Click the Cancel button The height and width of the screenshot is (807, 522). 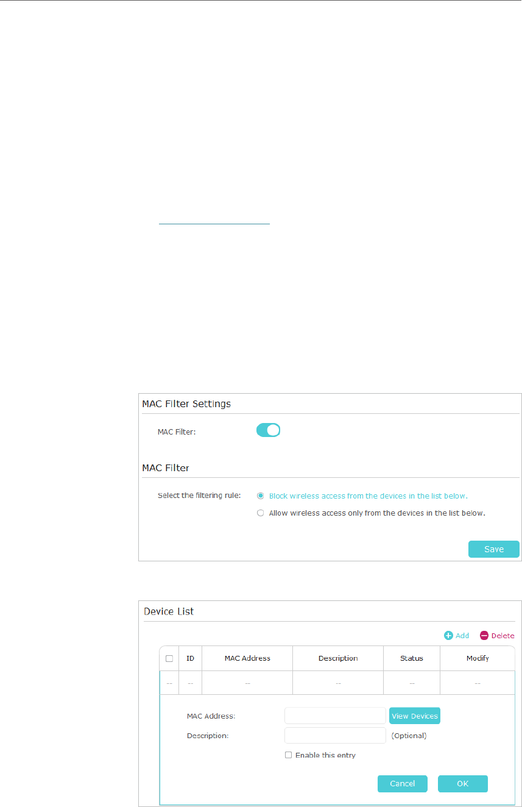pos(403,783)
